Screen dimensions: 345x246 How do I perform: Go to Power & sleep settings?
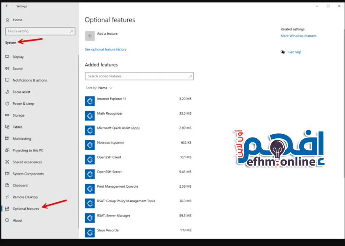tap(23, 104)
